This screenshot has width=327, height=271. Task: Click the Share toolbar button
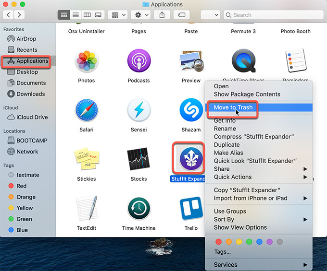(x=162, y=15)
